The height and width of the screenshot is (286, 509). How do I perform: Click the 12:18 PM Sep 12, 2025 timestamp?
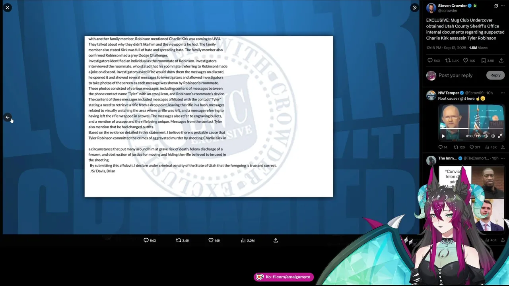[x=446, y=48]
